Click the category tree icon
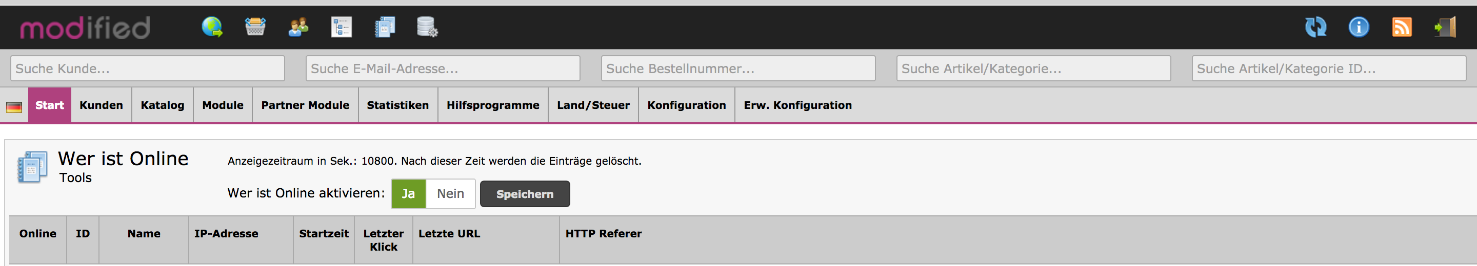Viewport: 1477px width, 266px height. (341, 27)
